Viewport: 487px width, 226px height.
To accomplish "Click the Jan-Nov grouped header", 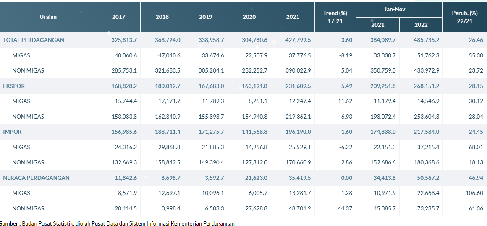I will (x=399, y=9).
